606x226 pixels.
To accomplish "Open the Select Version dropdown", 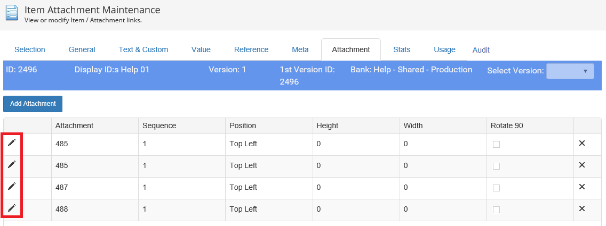I will 570,71.
